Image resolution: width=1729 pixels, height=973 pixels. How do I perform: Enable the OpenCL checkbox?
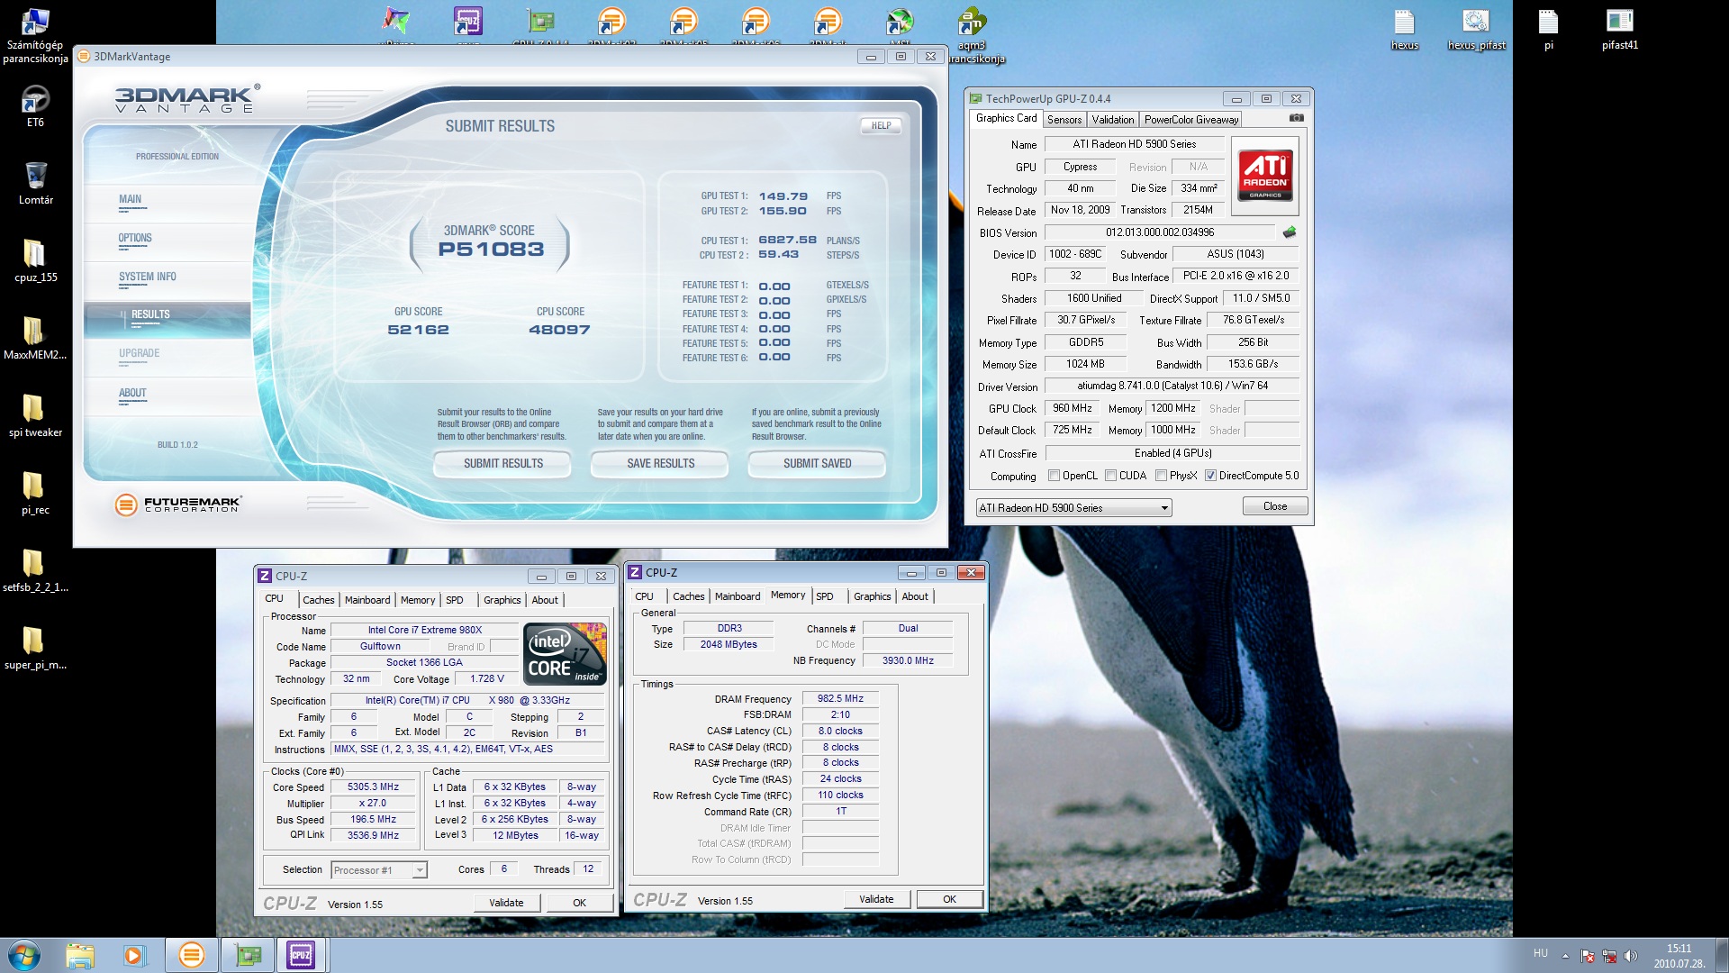1054,476
